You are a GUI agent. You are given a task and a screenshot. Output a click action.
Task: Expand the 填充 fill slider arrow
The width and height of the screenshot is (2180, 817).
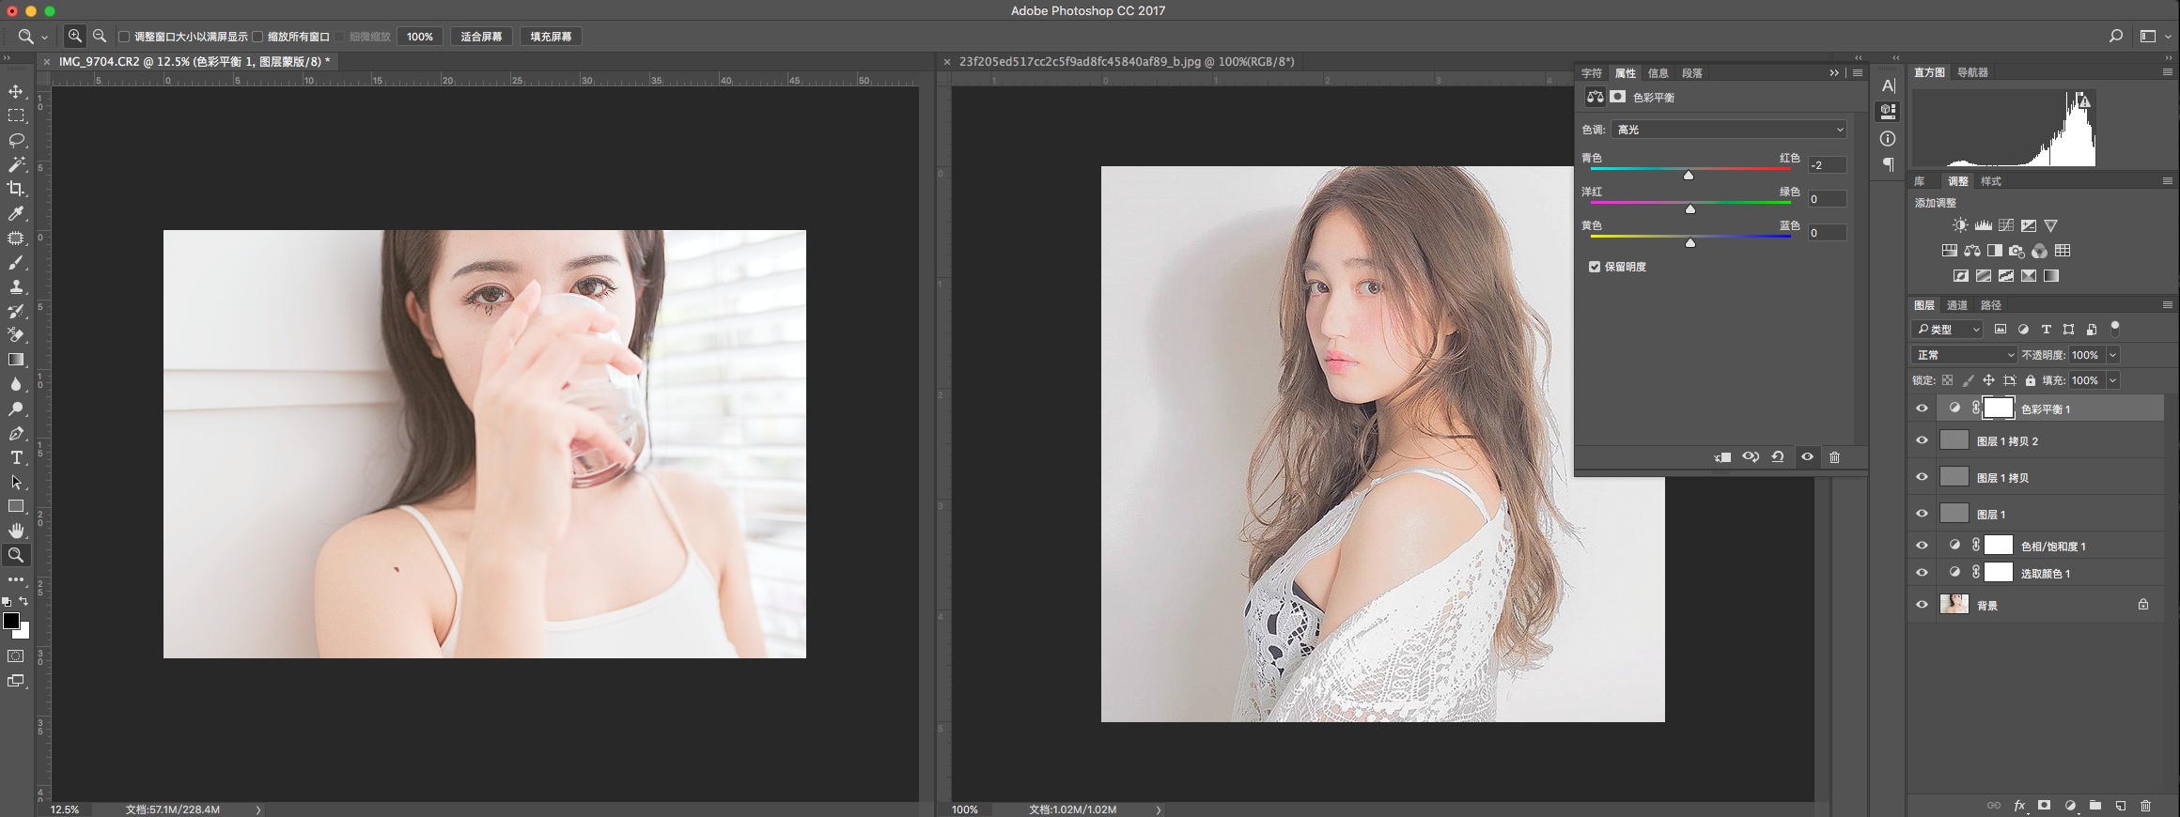tap(2112, 380)
